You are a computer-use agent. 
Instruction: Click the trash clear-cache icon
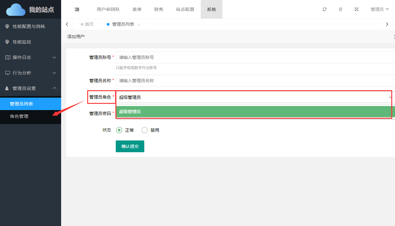pyautogui.click(x=340, y=9)
